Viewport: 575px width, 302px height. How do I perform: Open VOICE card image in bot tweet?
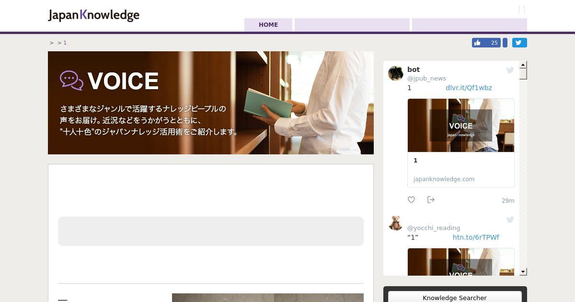point(461,126)
